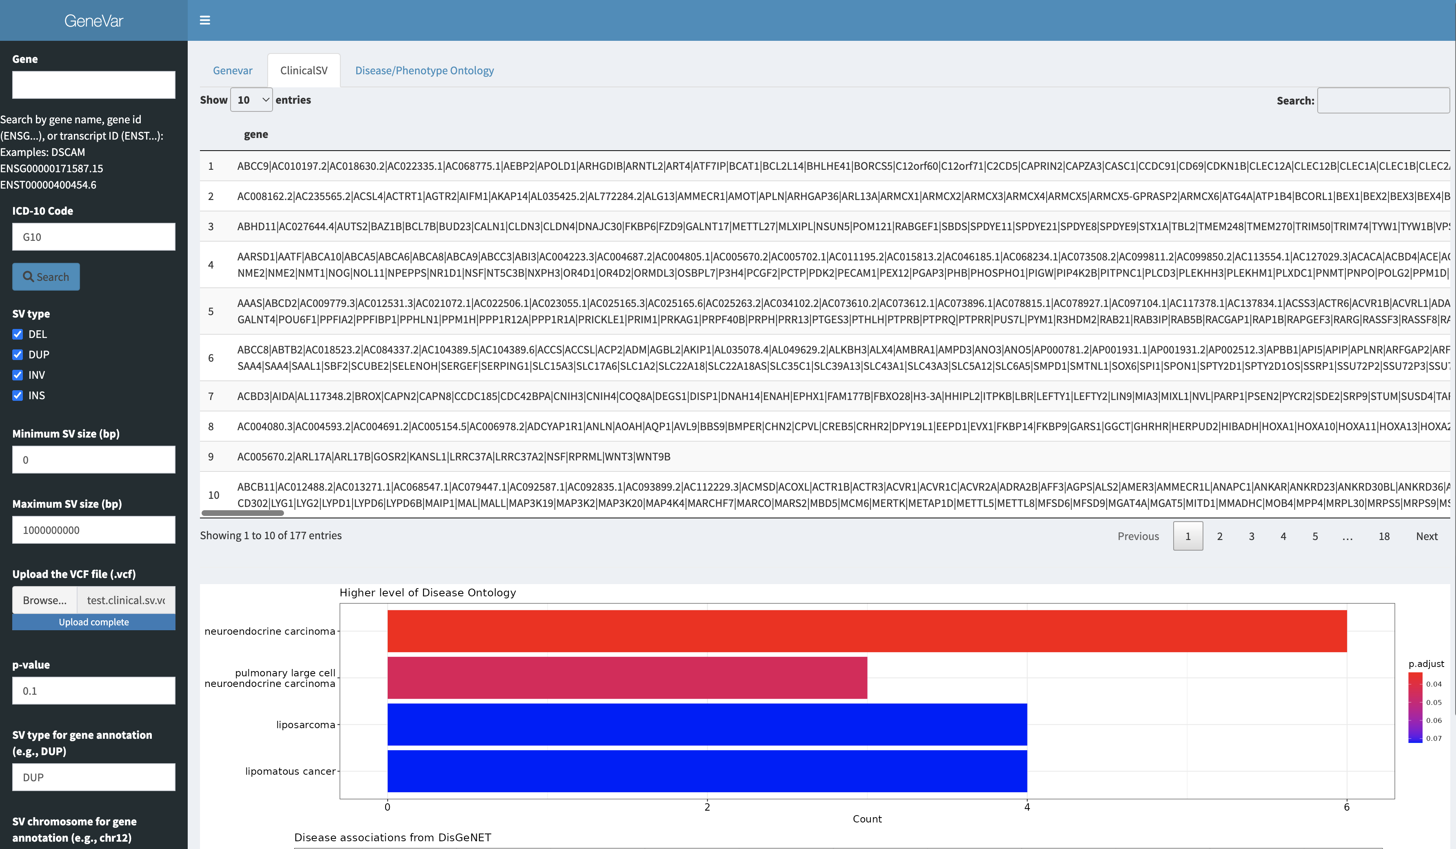This screenshot has width=1456, height=849.
Task: Focus the Gene input field
Action: [93, 85]
